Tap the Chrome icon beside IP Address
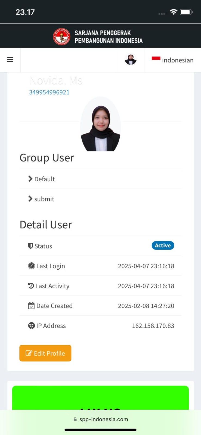This screenshot has width=201, height=435. [x=32, y=326]
